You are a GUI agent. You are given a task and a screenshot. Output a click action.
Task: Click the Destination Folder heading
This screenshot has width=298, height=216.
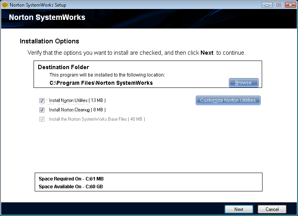[63, 67]
